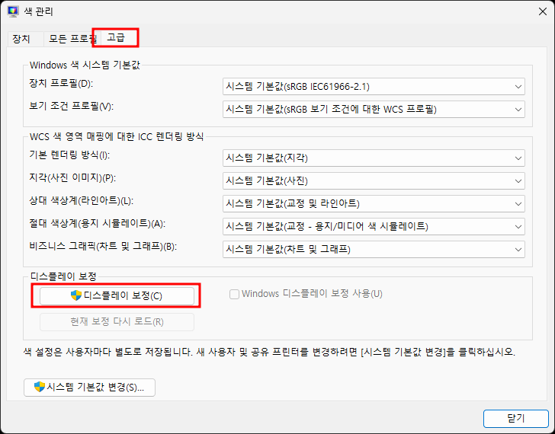
Task: Click the 색 설정은 사용자마다 별도로 저장됩니다 note
Action: point(269,352)
